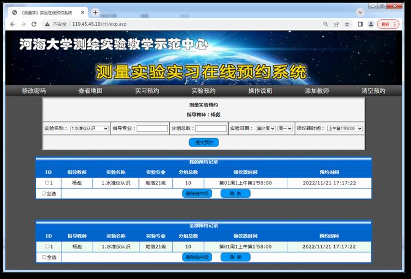This screenshot has height=279, width=411.
Task: Click the address bar URL 119.45.45.10/ctl/exp.asp
Action: (99, 24)
